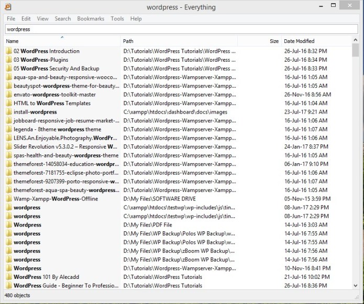Click date 21-Jul-16 10:02 PM
The image size is (364, 304).
(x=307, y=277)
